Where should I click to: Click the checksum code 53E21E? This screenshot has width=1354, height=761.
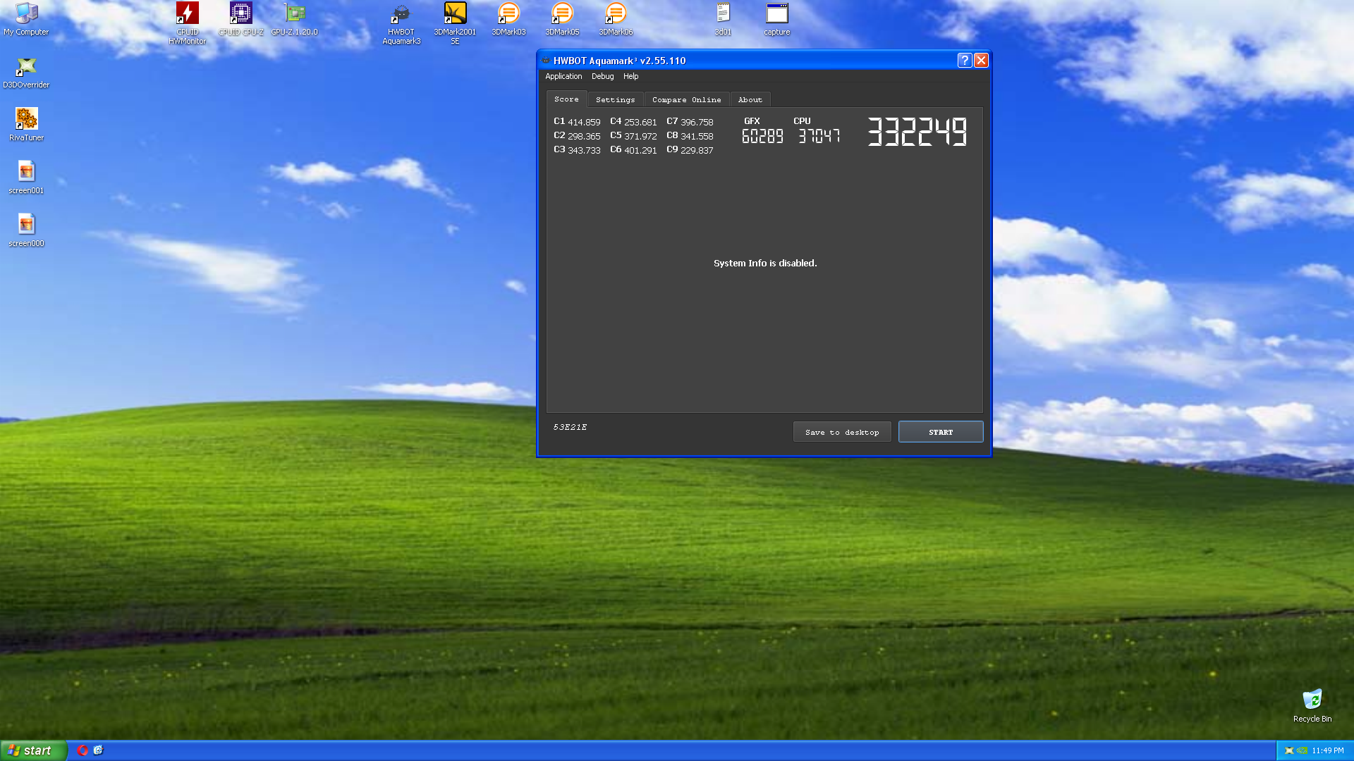570,427
